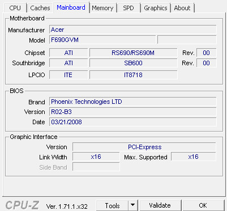Click Southbridge vendor value ATI
Image resolution: width=227 pixels, height=211 pixels.
pyautogui.click(x=68, y=63)
